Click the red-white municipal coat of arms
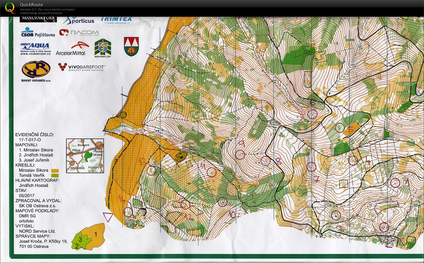Screen dimensions: 424x263 pyautogui.click(x=131, y=47)
